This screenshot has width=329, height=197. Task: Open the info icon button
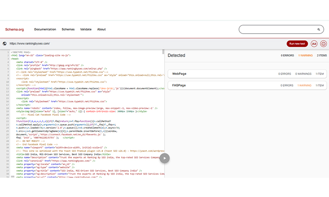coord(323,44)
